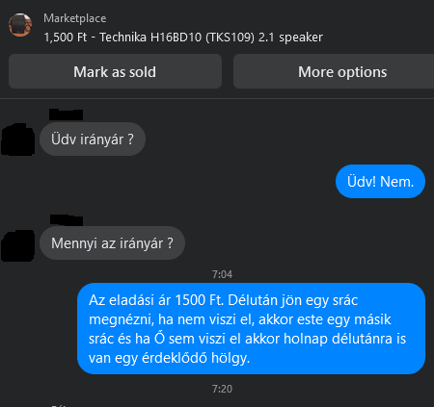The height and width of the screenshot is (407, 434).
Task: Click the 7:04 timestamp
Action: point(222,274)
